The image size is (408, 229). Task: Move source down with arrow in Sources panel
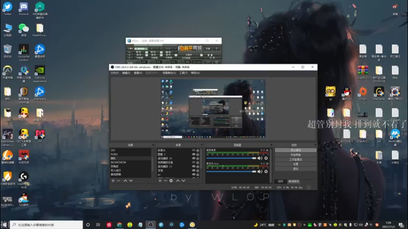tap(184, 181)
